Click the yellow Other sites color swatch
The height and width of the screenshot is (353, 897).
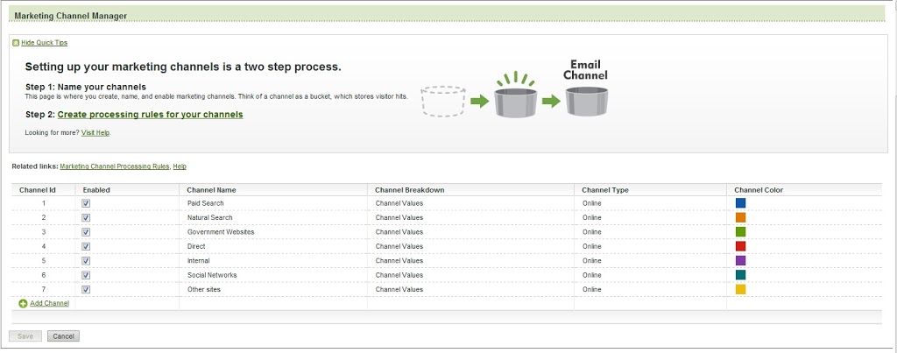click(x=740, y=289)
